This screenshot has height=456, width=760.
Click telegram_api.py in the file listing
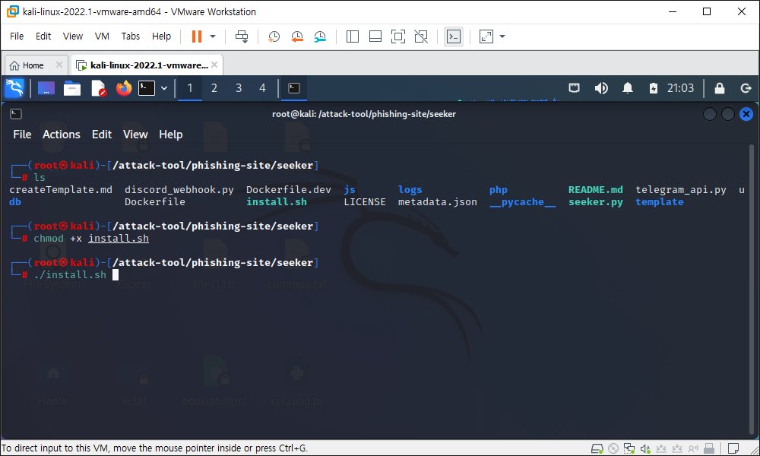pyautogui.click(x=681, y=190)
